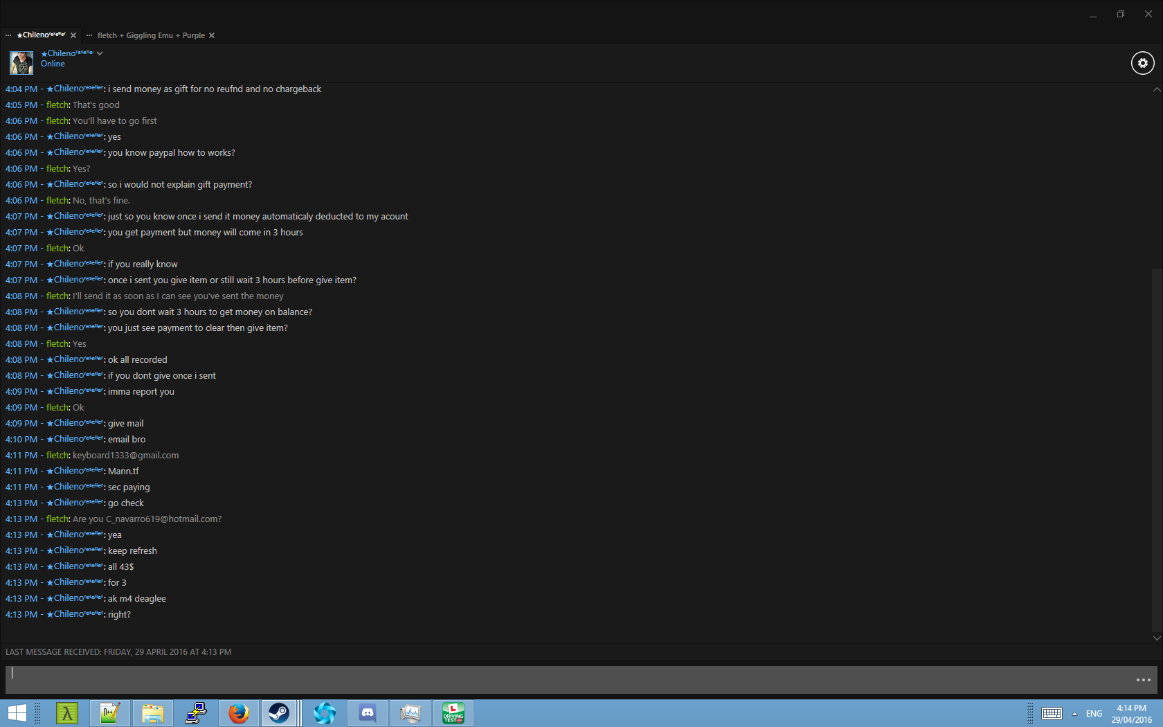
Task: Open Discord from the taskbar
Action: [x=368, y=712]
